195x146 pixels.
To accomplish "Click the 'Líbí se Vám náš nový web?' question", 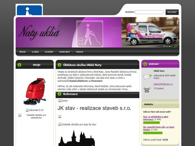I will pyautogui.click(x=157, y=112).
